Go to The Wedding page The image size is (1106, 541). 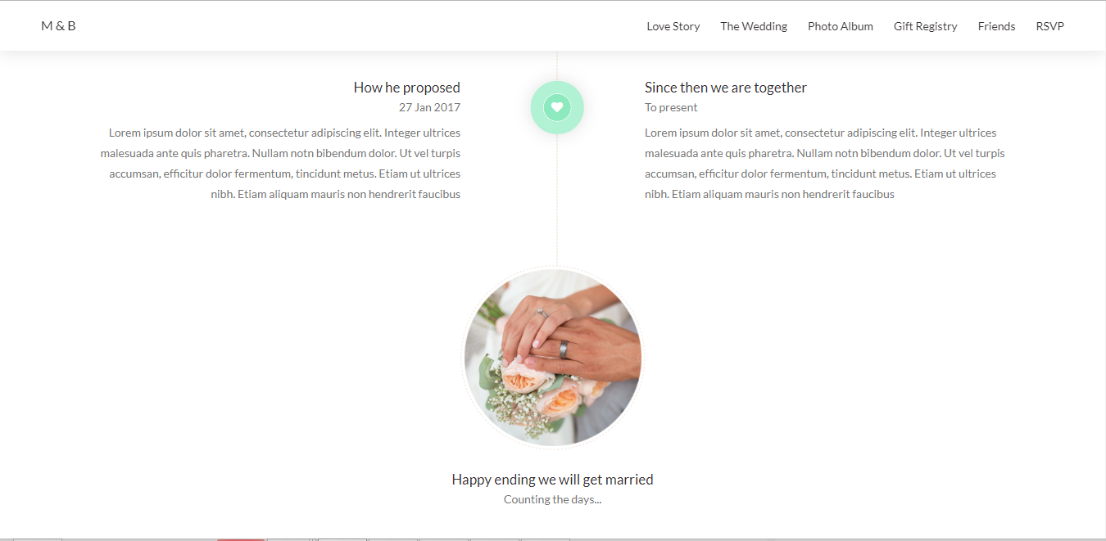tap(754, 26)
